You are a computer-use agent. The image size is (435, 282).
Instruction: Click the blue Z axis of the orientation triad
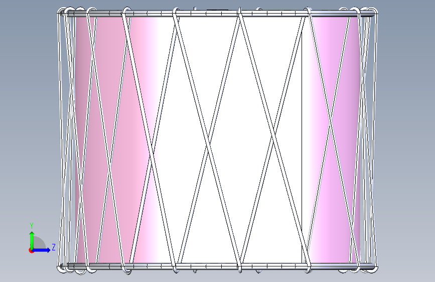tap(42, 250)
